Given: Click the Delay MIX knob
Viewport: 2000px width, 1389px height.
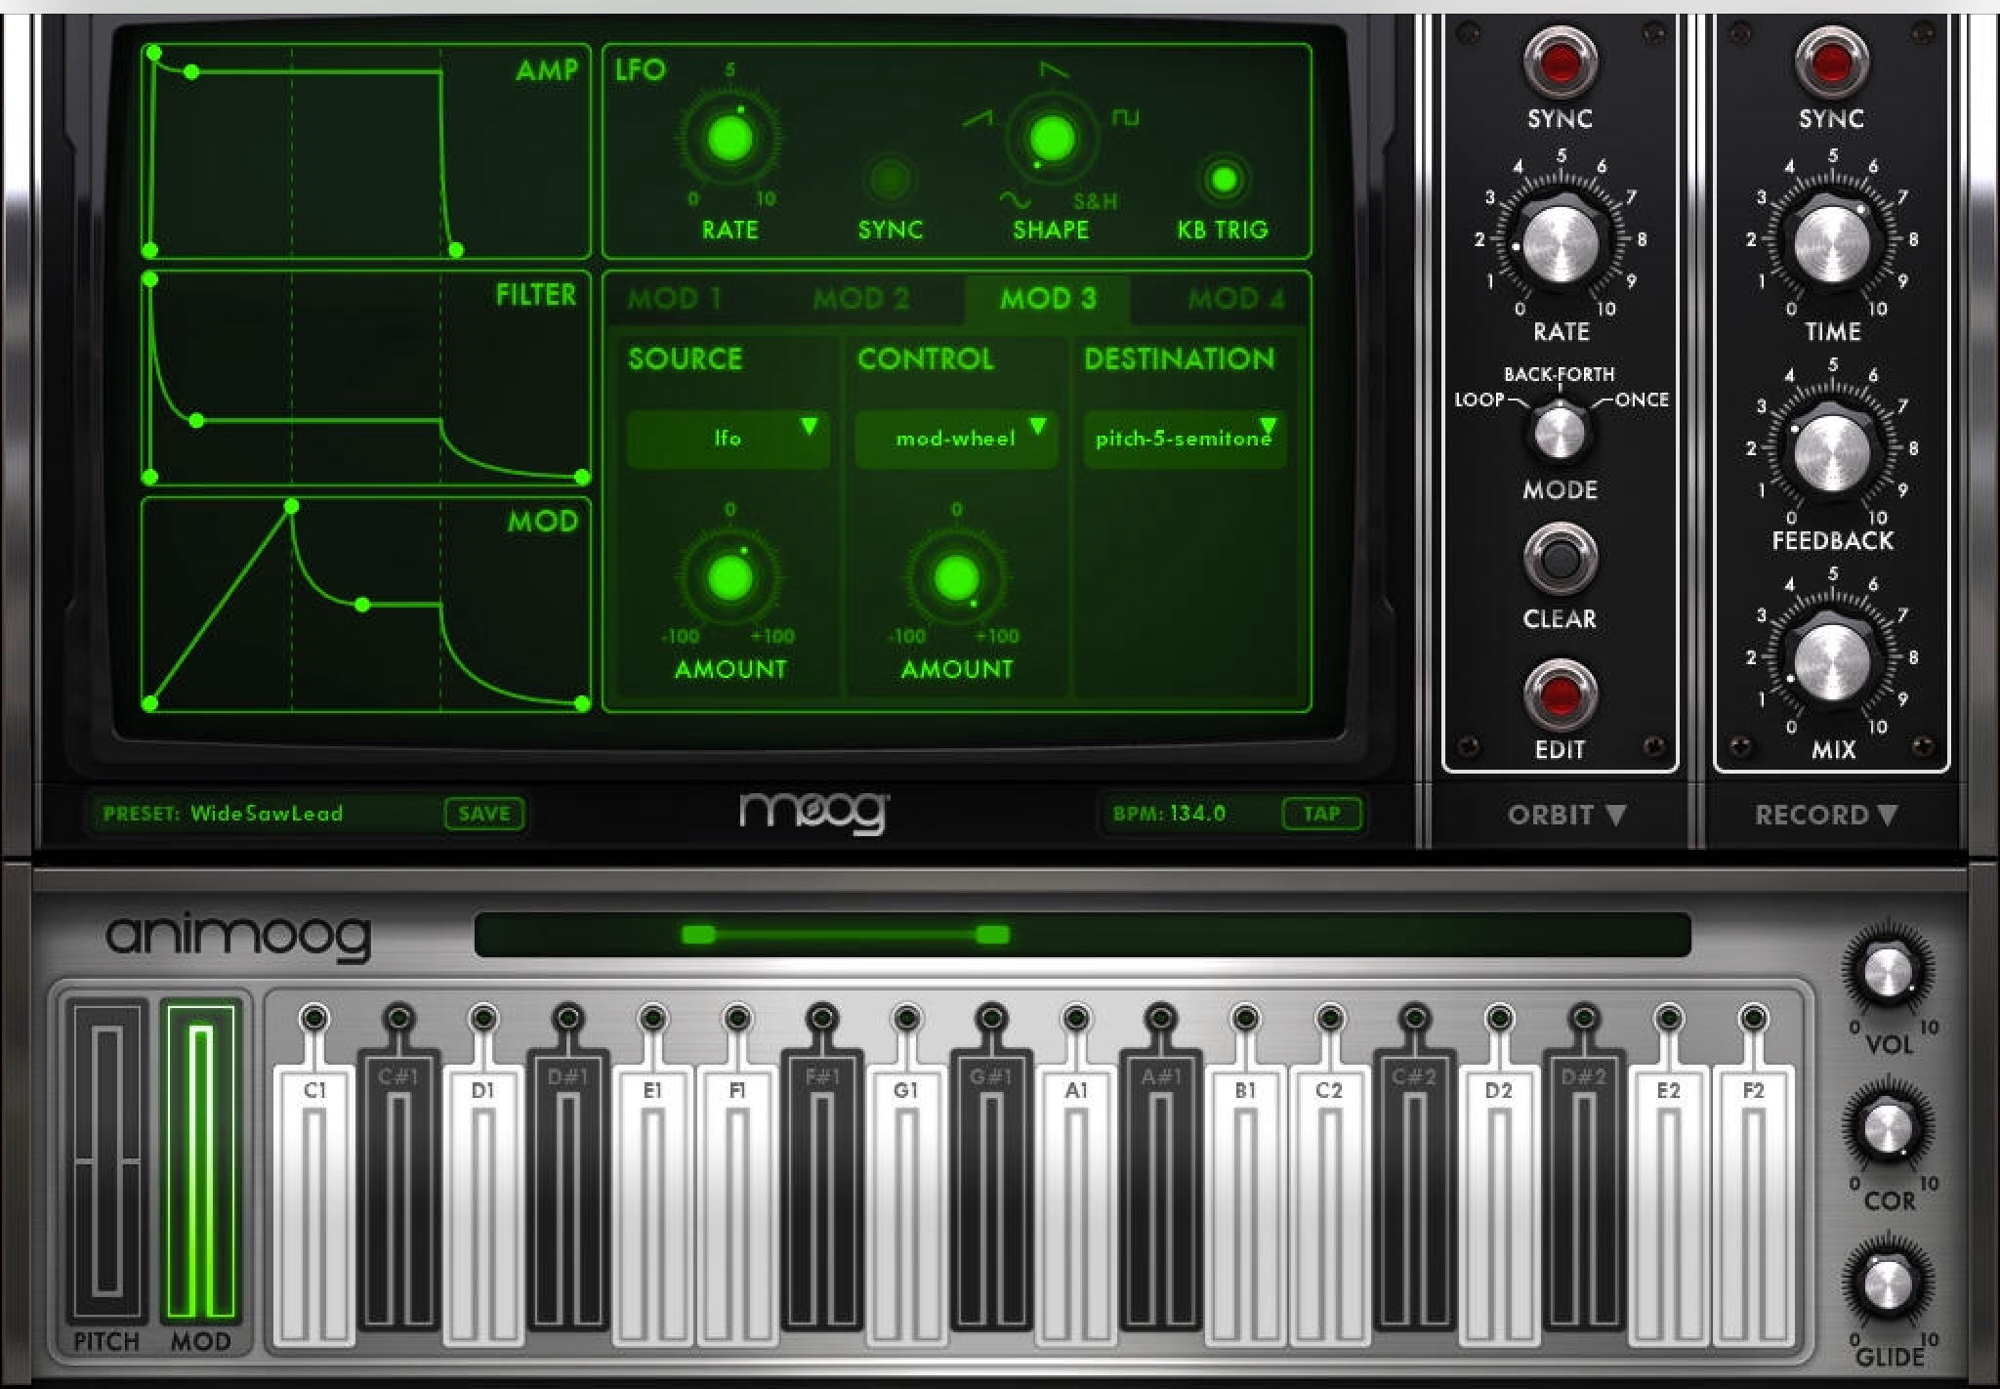Looking at the screenshot, I should tap(1831, 660).
